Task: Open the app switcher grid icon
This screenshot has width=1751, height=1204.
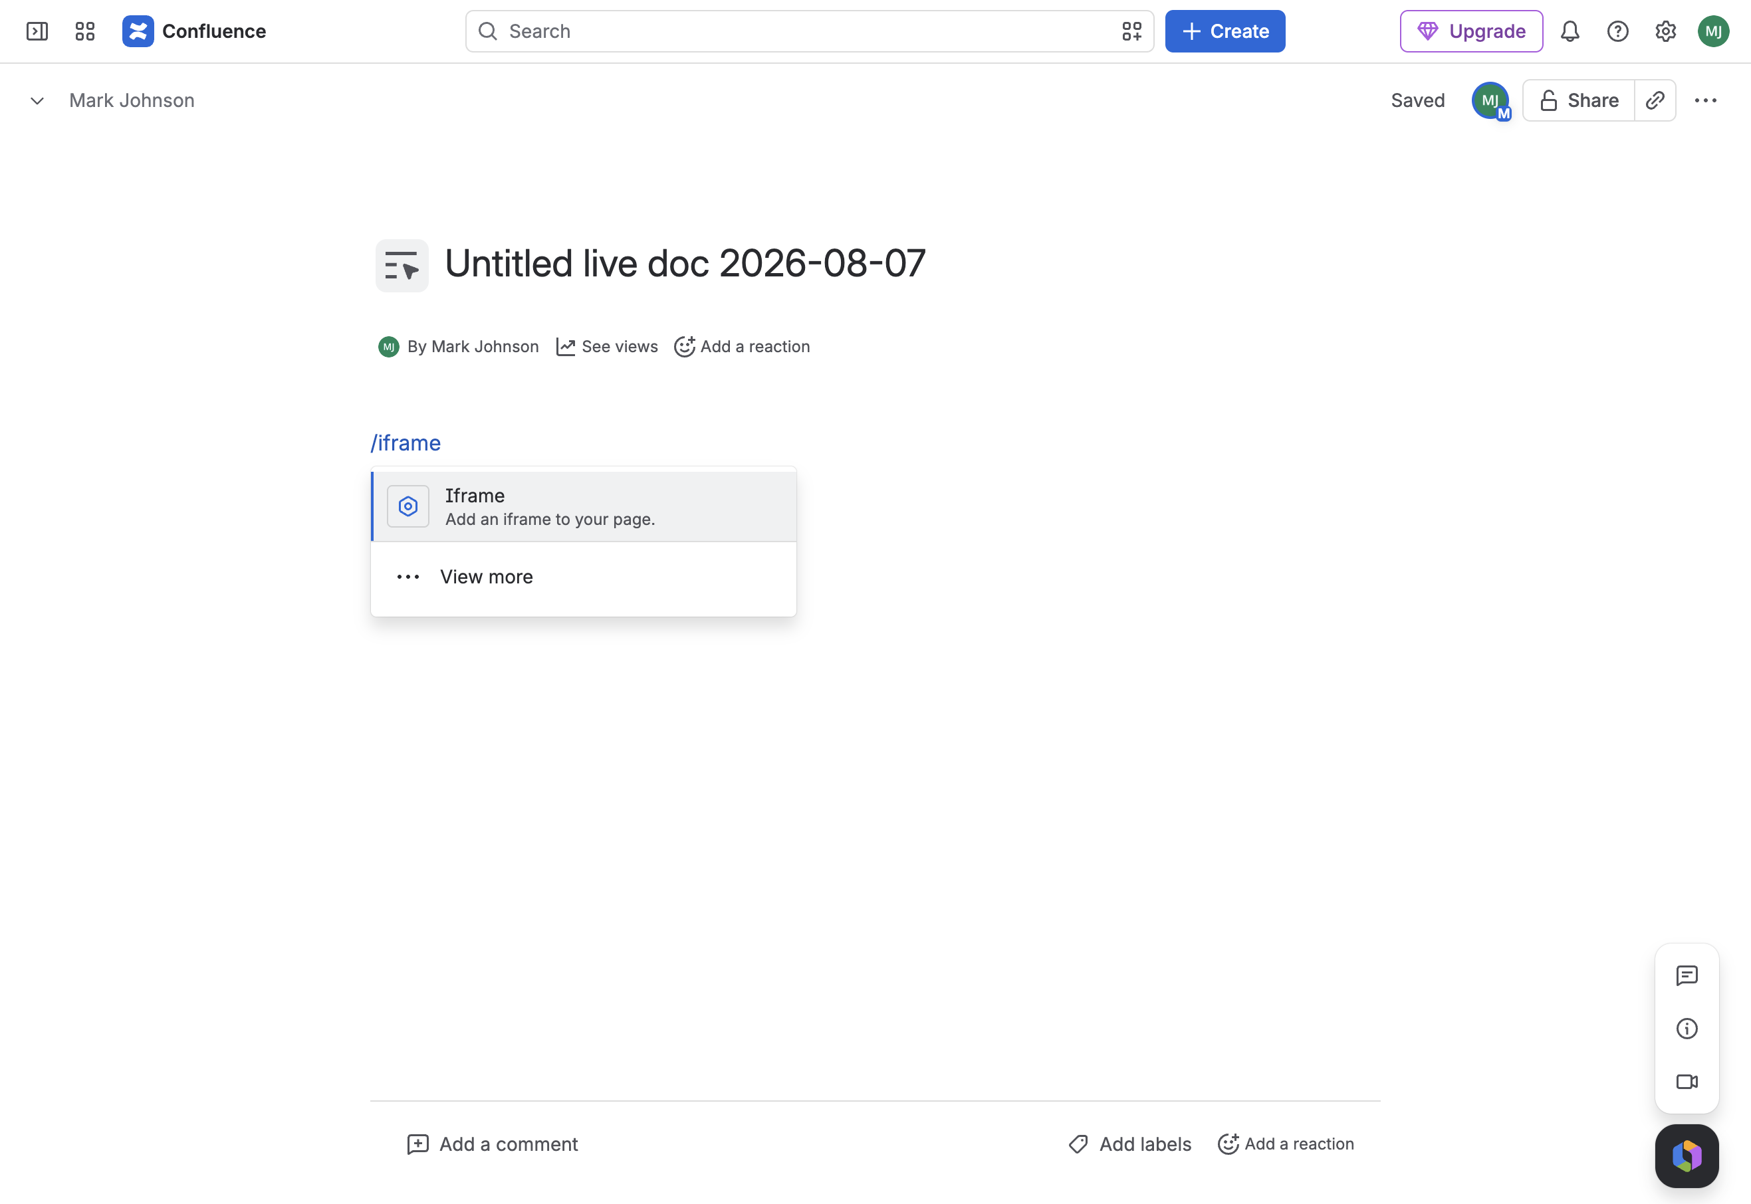Action: point(85,31)
